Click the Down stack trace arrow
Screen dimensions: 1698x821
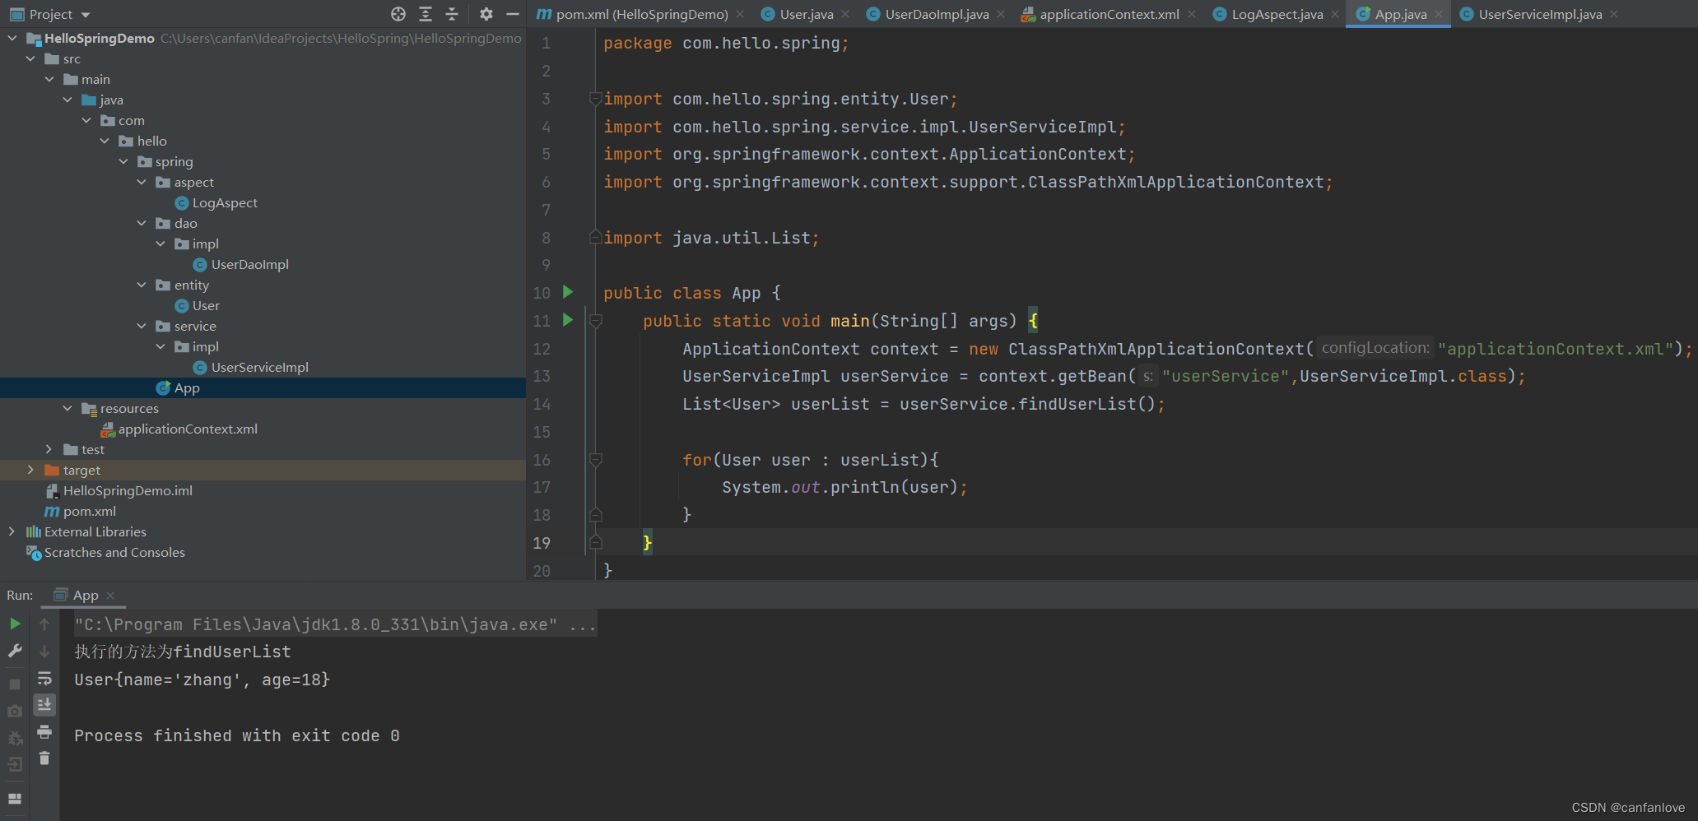[x=44, y=652]
